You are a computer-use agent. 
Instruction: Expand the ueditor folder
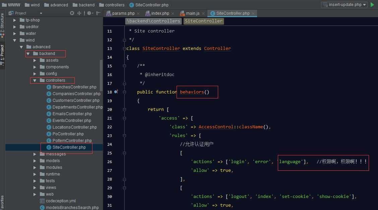coord(15,27)
